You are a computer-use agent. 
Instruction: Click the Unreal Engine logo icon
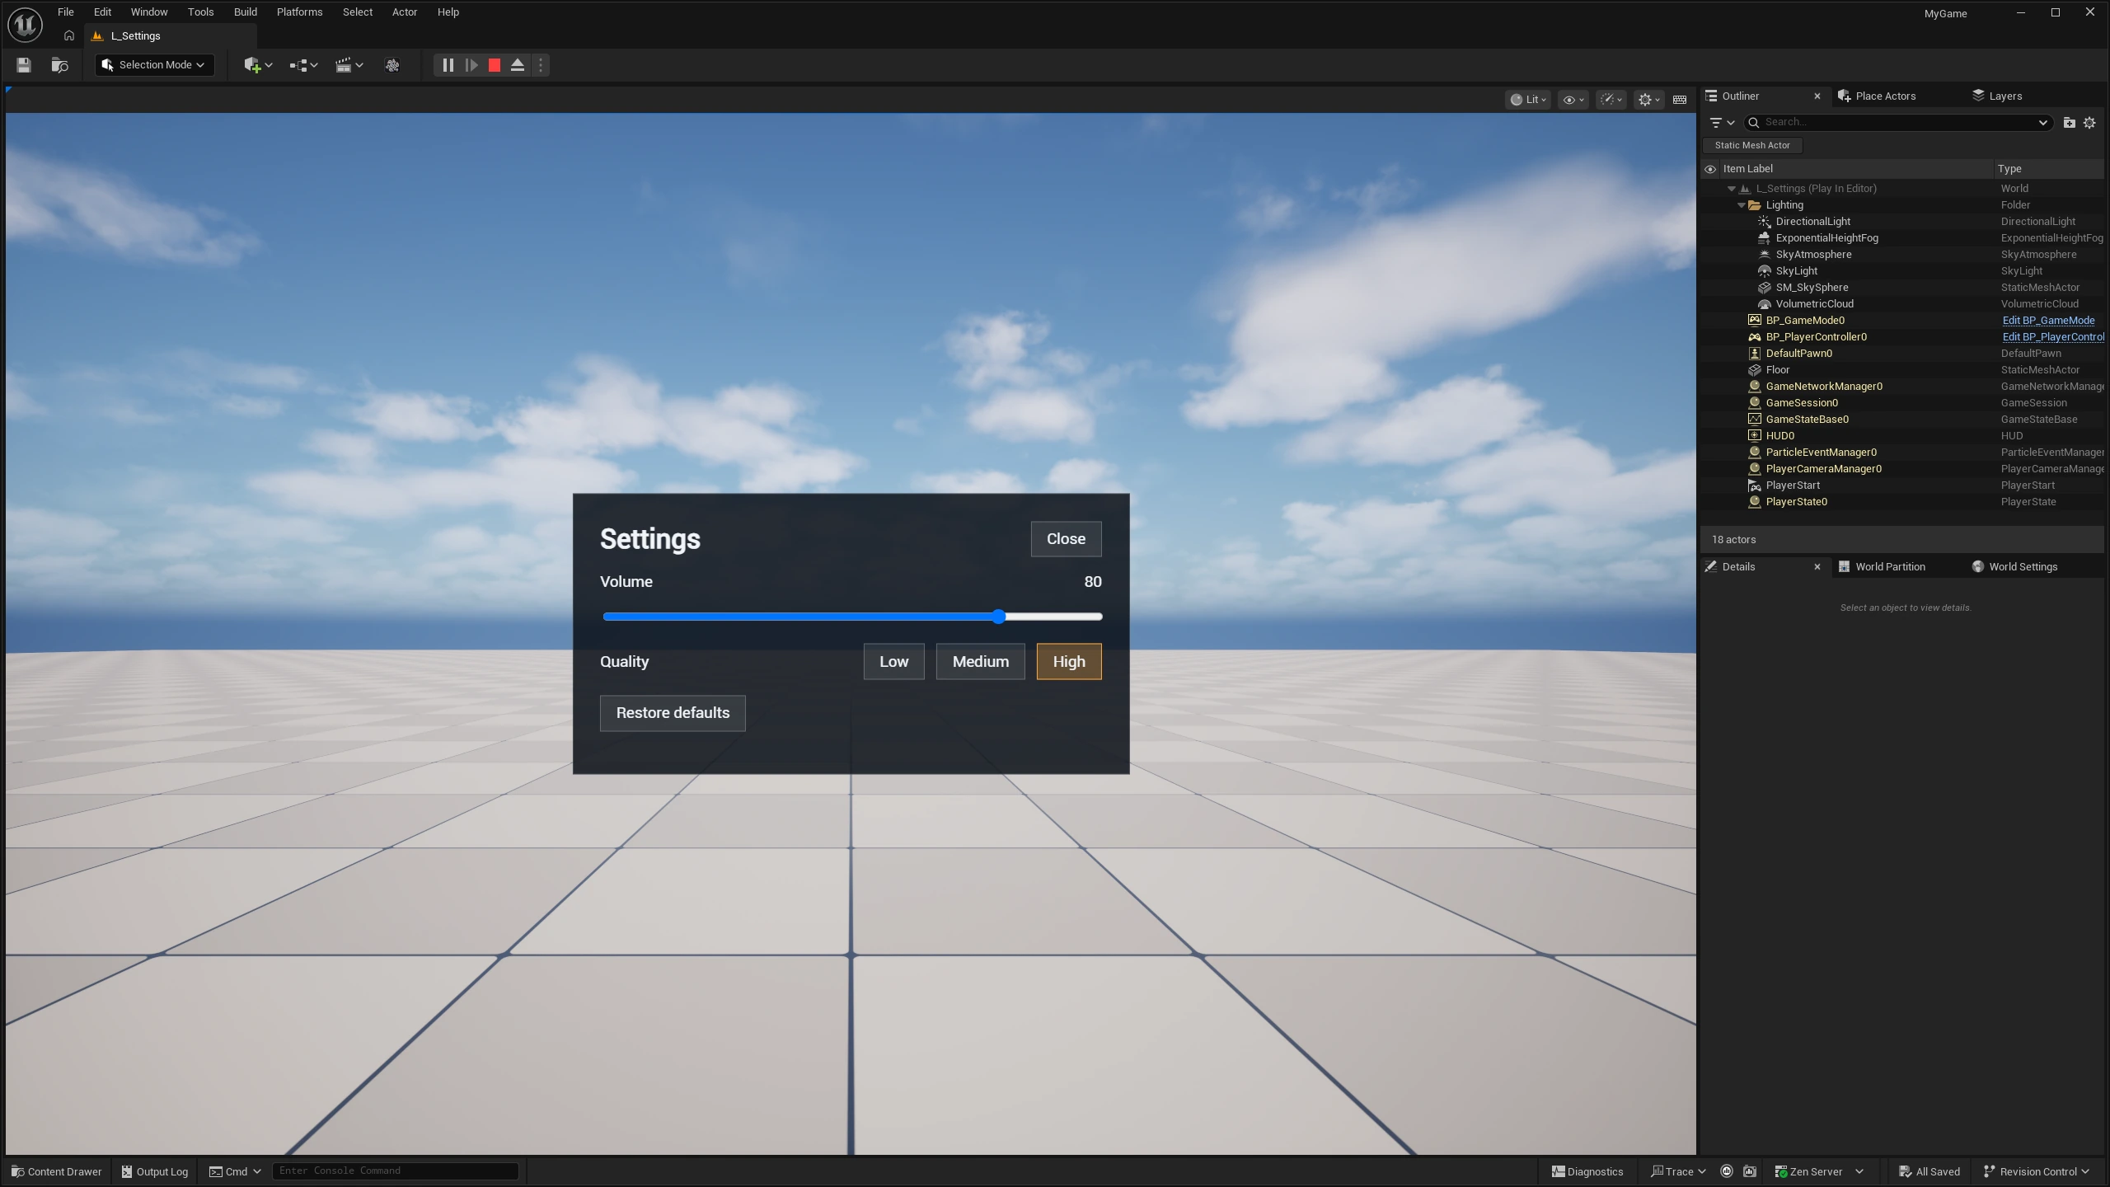(x=25, y=25)
